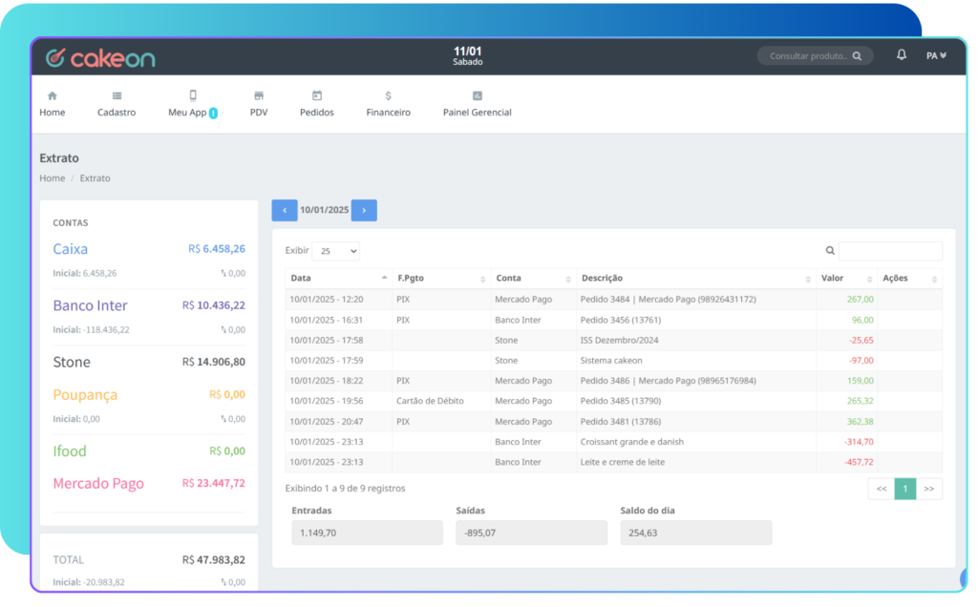Image resolution: width=978 pixels, height=607 pixels.
Task: Sort table by Ações column
Action: [909, 278]
